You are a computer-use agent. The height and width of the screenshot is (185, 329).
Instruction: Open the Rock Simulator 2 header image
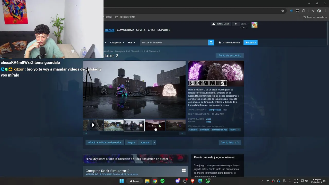216,73
